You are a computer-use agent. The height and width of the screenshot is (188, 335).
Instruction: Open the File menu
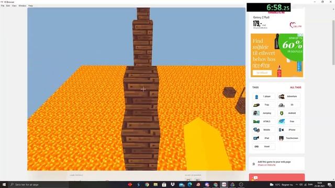click(3, 6)
